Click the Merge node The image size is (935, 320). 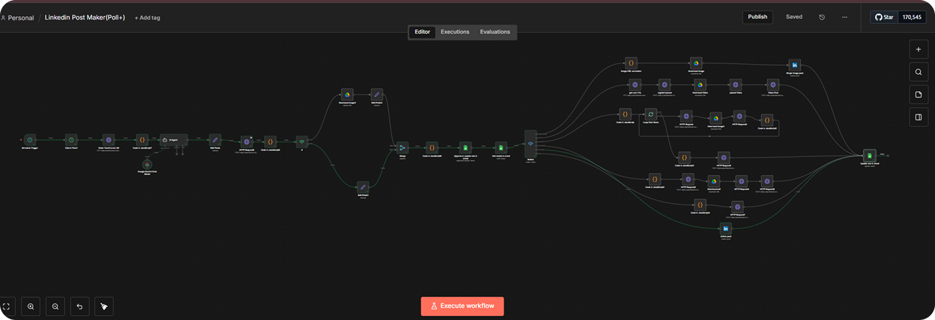point(402,148)
